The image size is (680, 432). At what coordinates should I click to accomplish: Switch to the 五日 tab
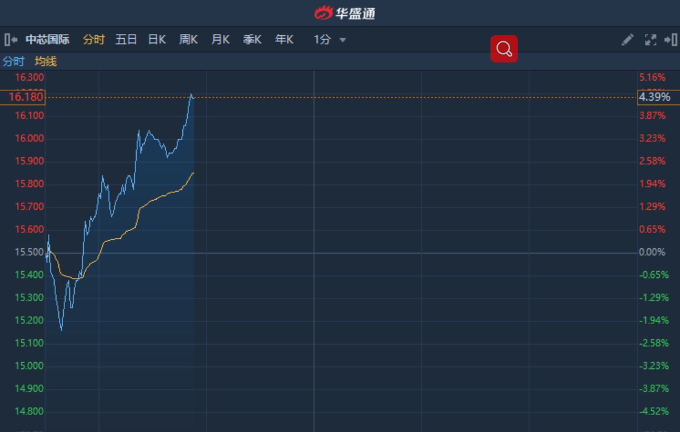126,40
